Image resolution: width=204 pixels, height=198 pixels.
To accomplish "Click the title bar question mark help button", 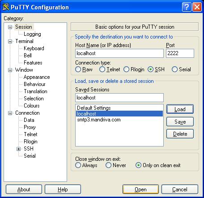I will pos(187,7).
